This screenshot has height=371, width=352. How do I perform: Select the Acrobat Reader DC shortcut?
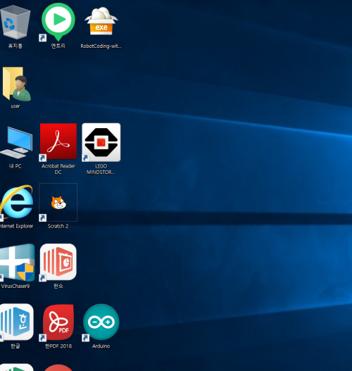(x=58, y=142)
